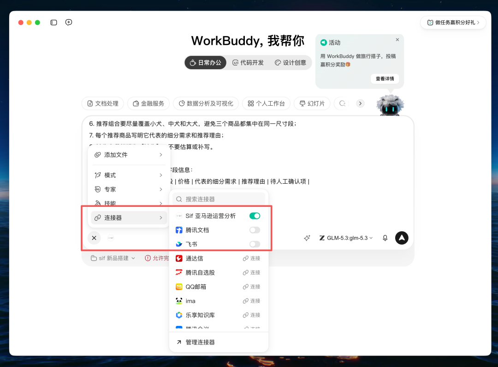
Task: Open the 专家 submenu
Action: pyautogui.click(x=129, y=189)
